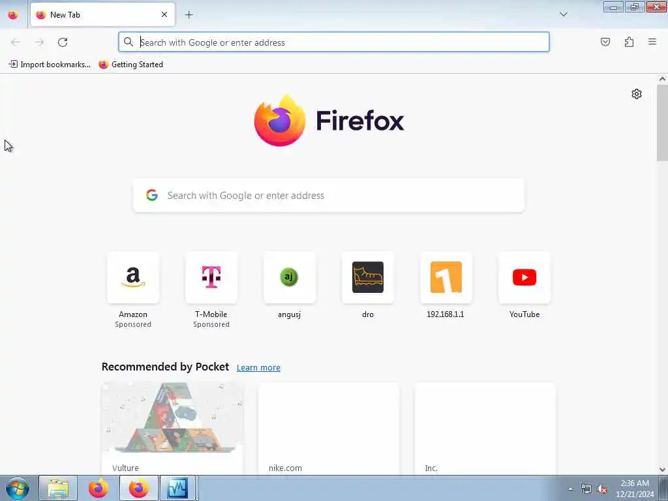
Task: Go back one page
Action: pos(16,42)
